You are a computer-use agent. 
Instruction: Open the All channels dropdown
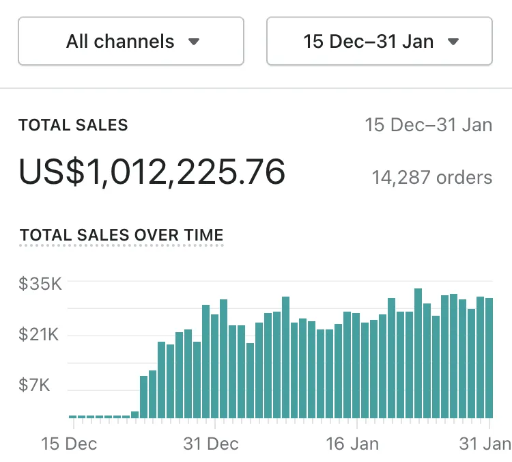pyautogui.click(x=131, y=42)
